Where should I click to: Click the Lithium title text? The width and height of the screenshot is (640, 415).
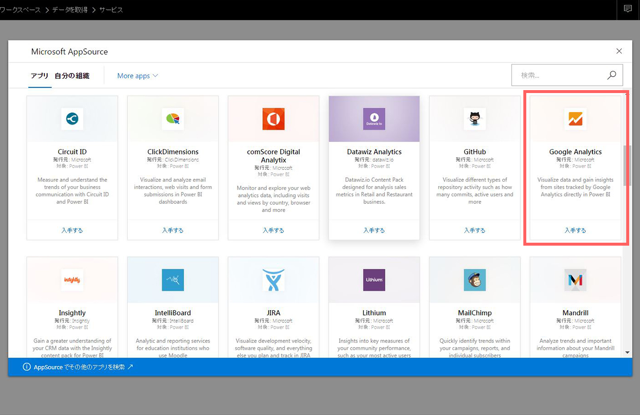click(x=374, y=313)
